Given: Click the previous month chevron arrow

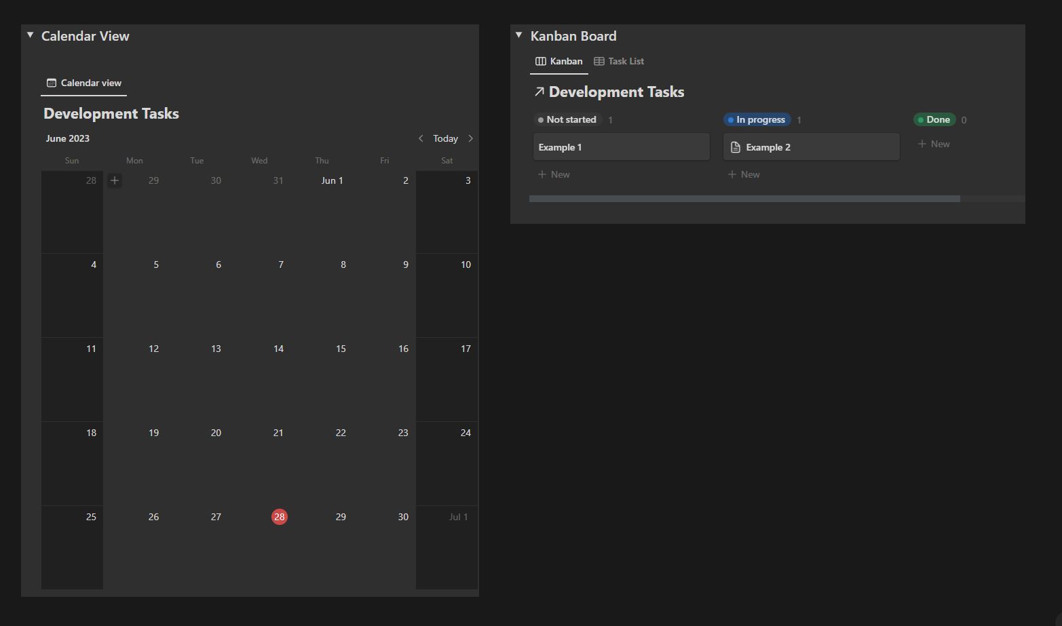Looking at the screenshot, I should (x=421, y=138).
